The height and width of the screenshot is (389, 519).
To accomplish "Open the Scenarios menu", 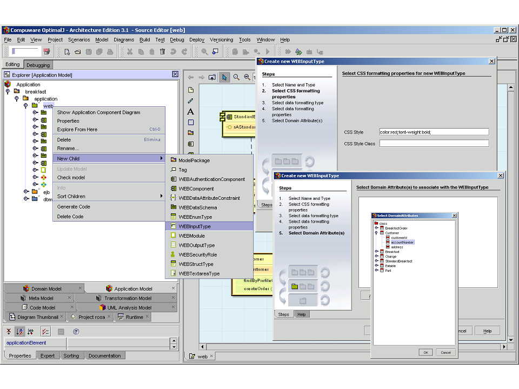I will coord(79,39).
